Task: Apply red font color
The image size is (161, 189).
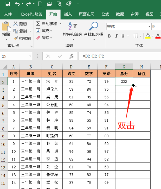Action: [x=158, y=36]
